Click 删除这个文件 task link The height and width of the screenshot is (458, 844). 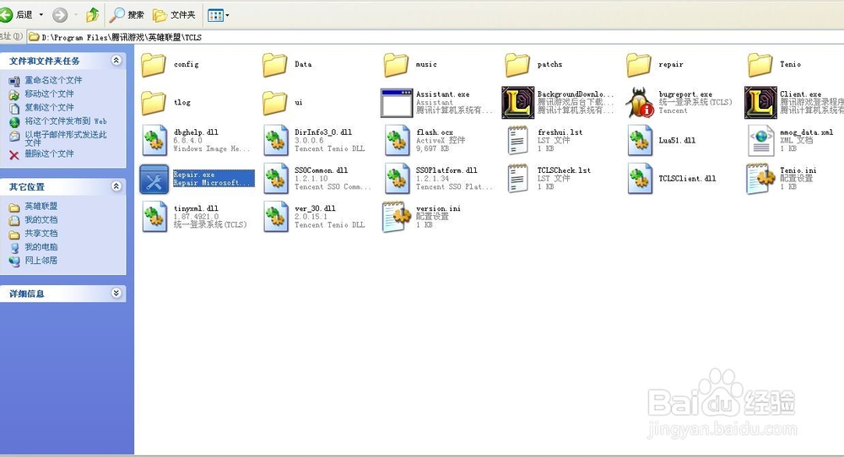click(x=49, y=154)
